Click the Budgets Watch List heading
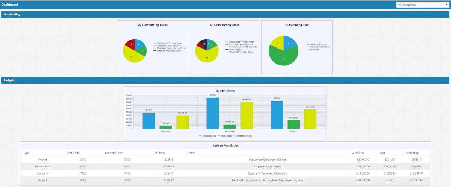This screenshot has width=451, height=187. pos(225,146)
